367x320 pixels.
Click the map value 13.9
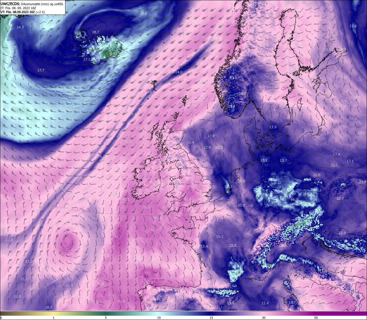pyautogui.click(x=273, y=127)
